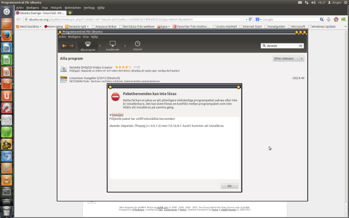Click the Firefox back navigation arrow
349x218 pixels.
point(19,20)
